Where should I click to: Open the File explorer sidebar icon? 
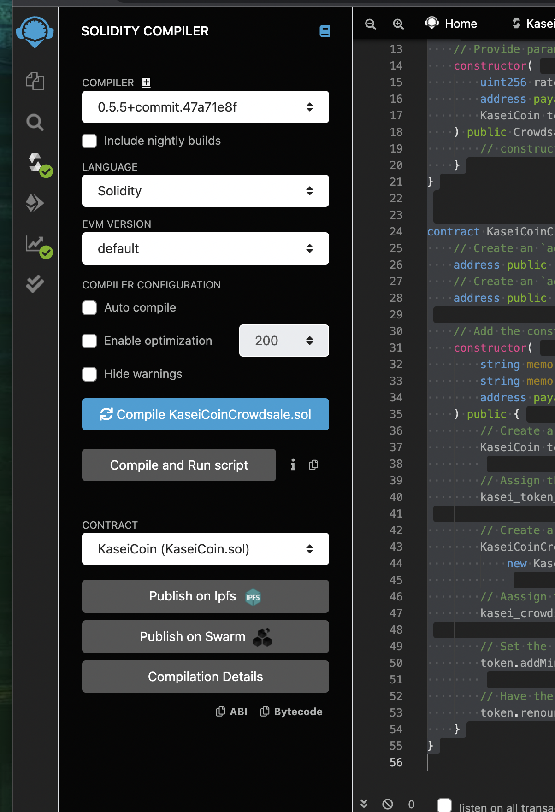(x=35, y=81)
